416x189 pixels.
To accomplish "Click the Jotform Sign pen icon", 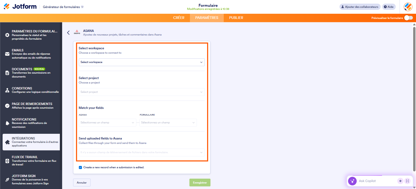I will pyautogui.click(x=7, y=180).
